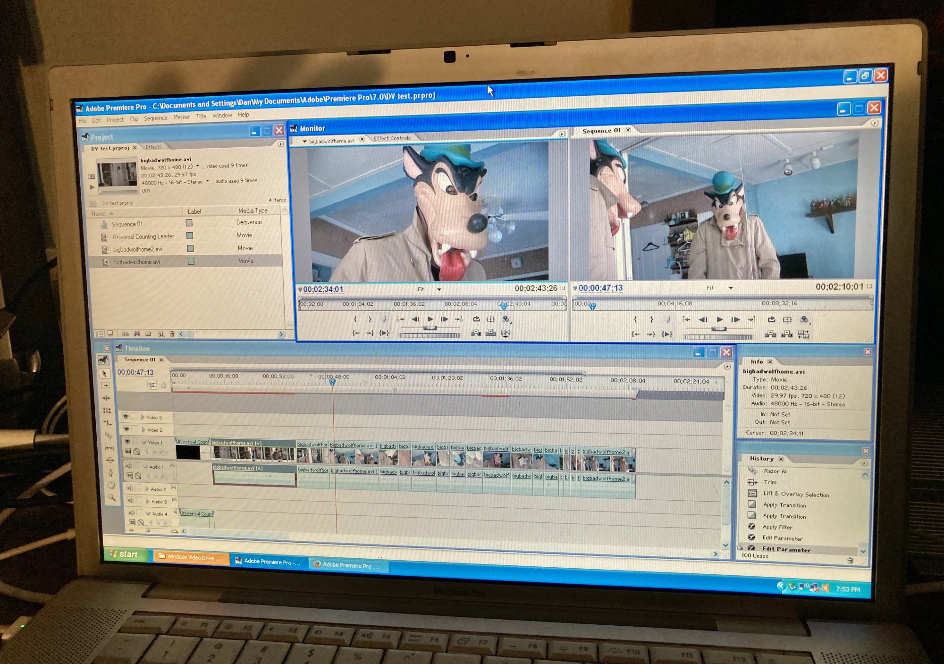
Task: Select the Razor tool
Action: (x=108, y=435)
